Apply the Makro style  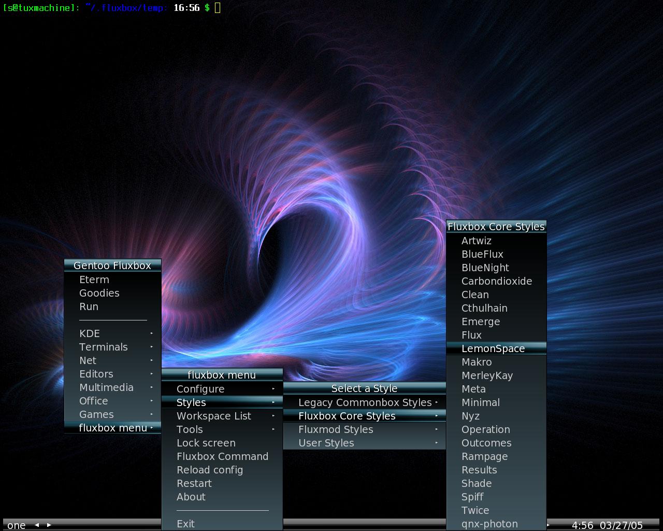[x=496, y=362]
